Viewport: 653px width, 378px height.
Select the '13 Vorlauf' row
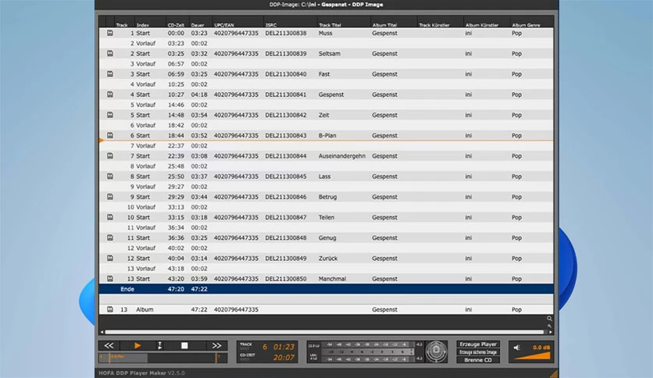coord(326,269)
